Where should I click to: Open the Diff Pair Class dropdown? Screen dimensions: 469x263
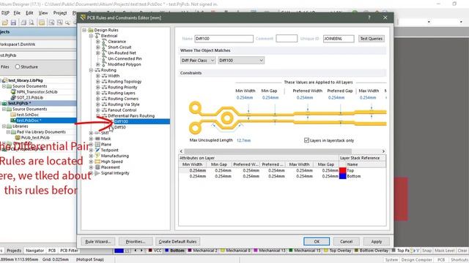pos(198,60)
